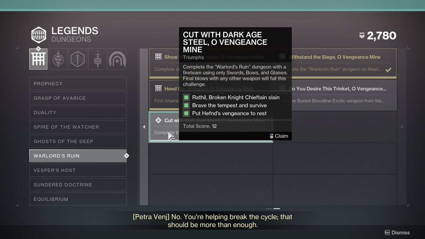Screen dimensions: 425x239
Task: Select the sword emblem category icon
Action: tap(97, 59)
